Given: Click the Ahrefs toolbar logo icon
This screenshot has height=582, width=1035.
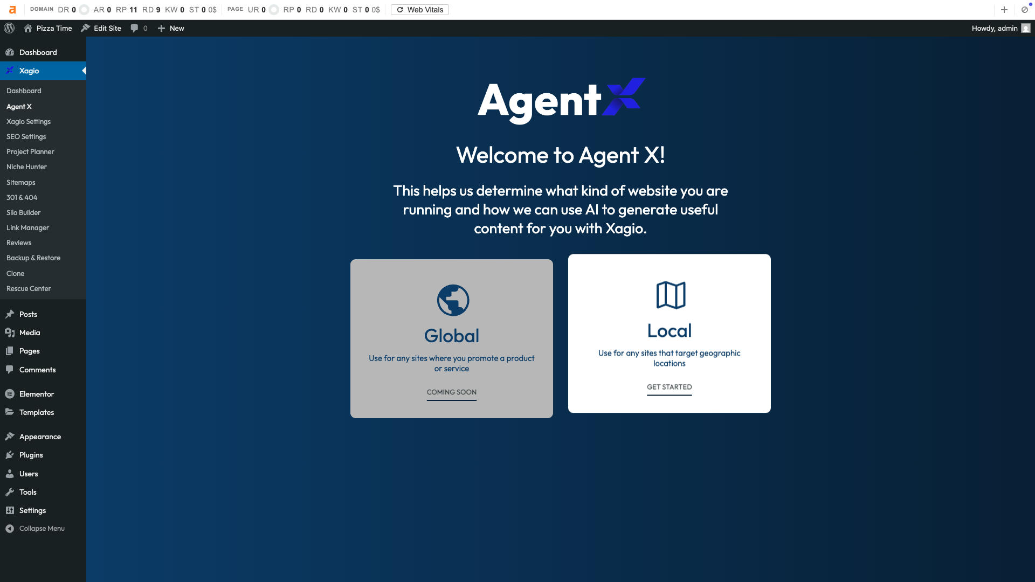Looking at the screenshot, I should tap(12, 10).
